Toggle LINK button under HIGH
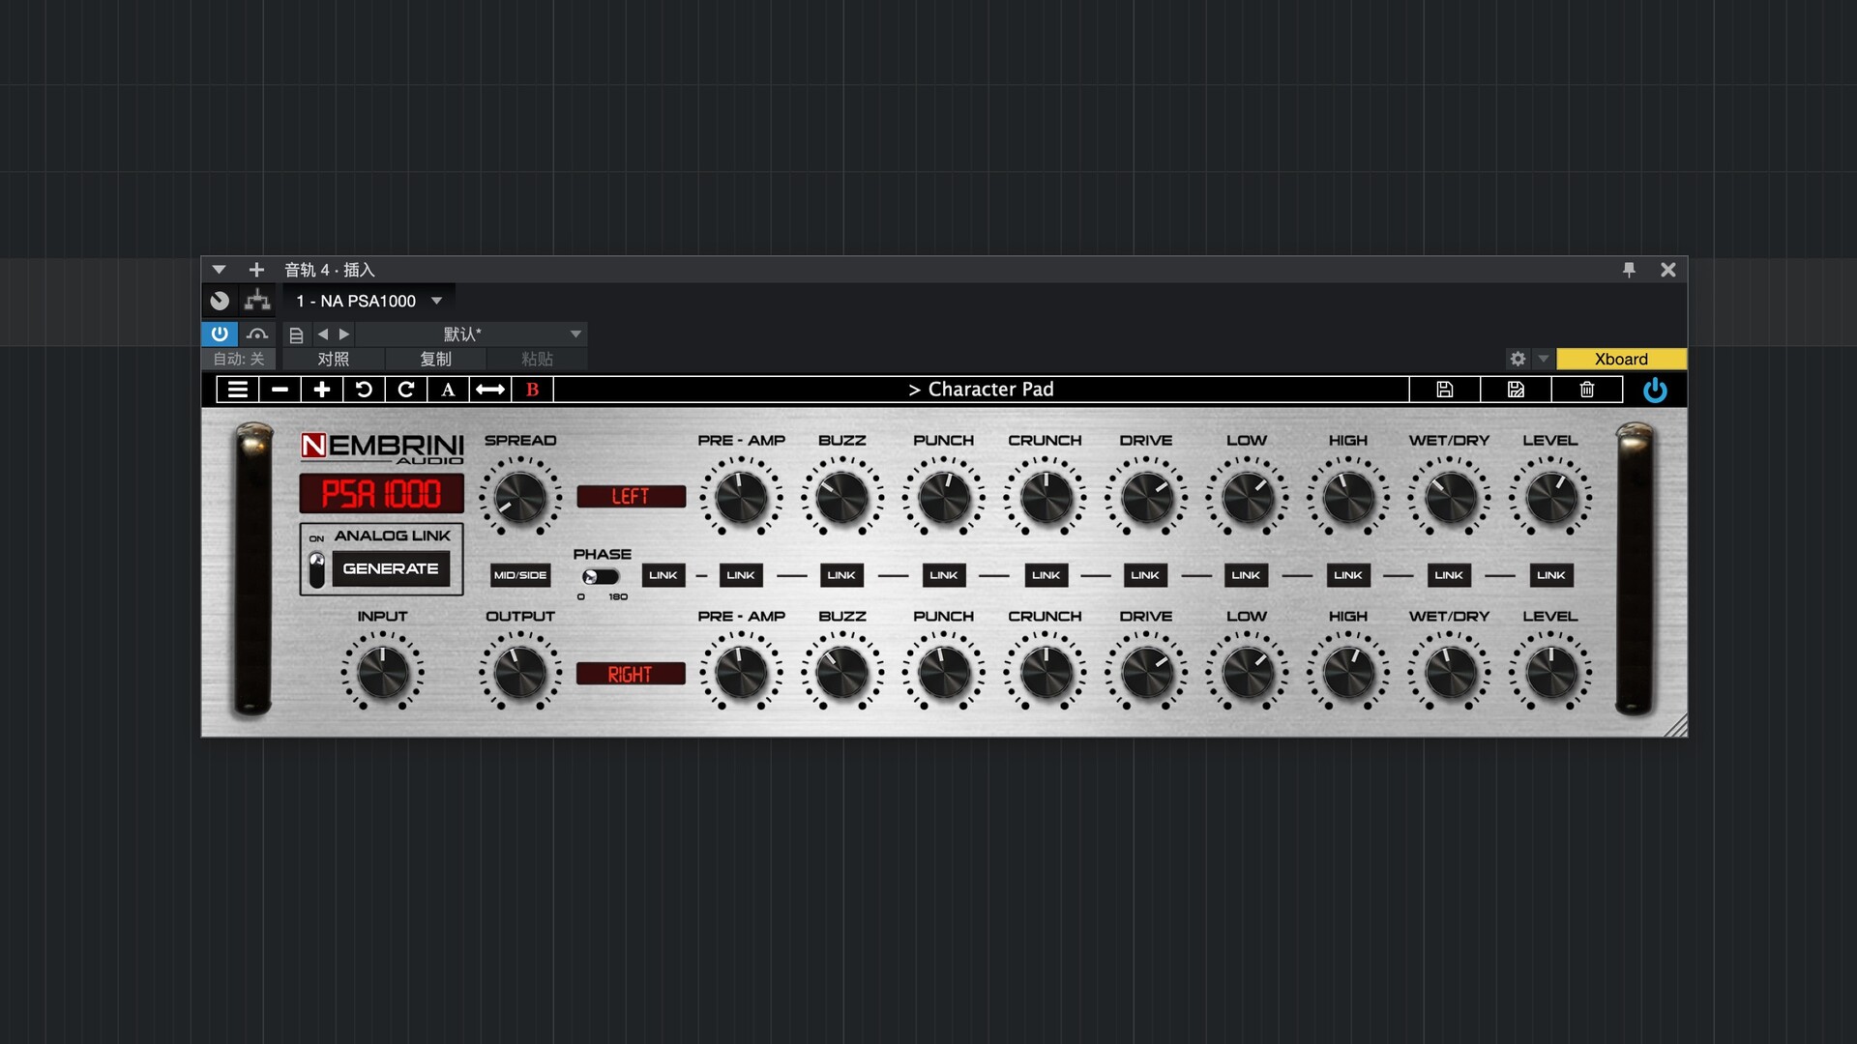Viewport: 1857px width, 1044px height. tap(1348, 575)
